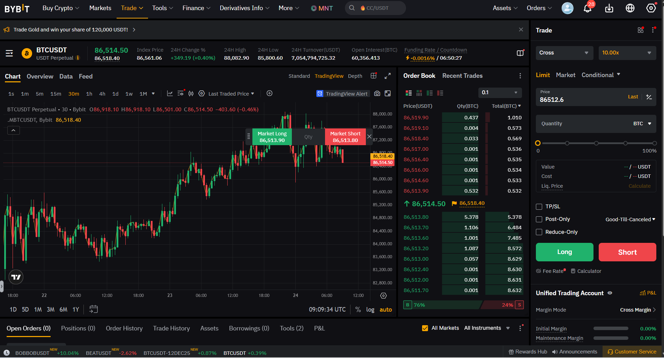Viewport: 664px width, 358px height.
Task: Open the 10.00x leverage dropdown
Action: [x=627, y=53]
